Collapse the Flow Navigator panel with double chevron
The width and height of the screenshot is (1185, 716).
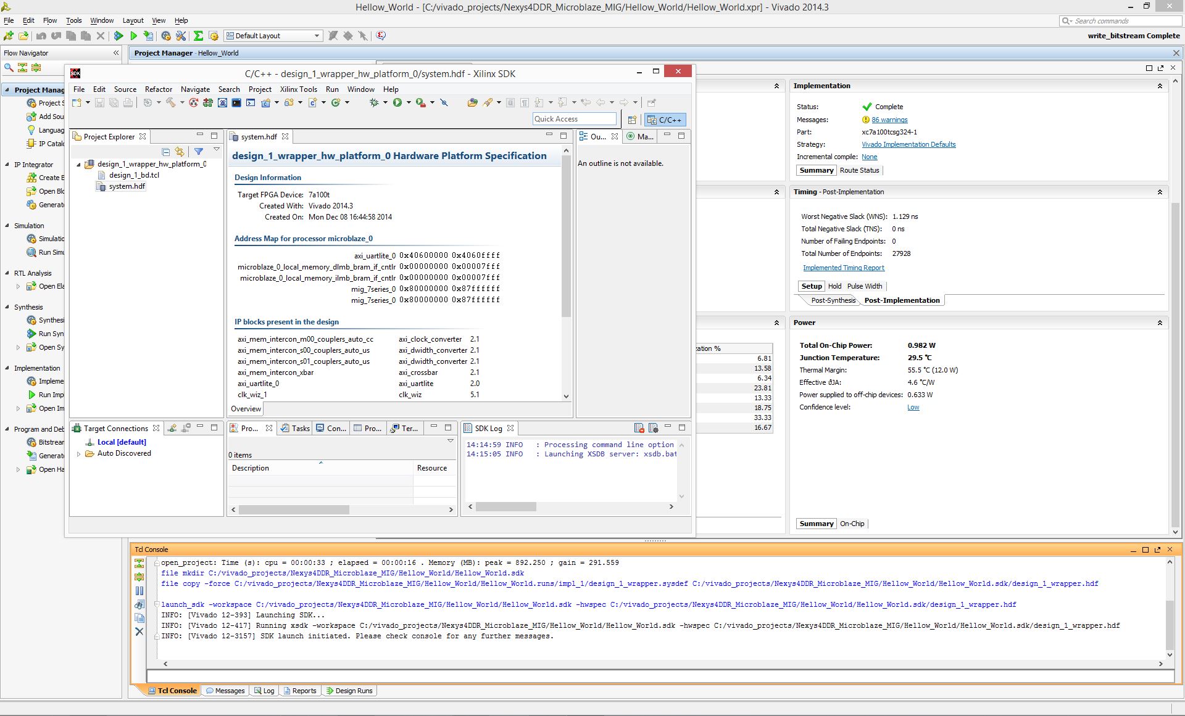(x=116, y=53)
